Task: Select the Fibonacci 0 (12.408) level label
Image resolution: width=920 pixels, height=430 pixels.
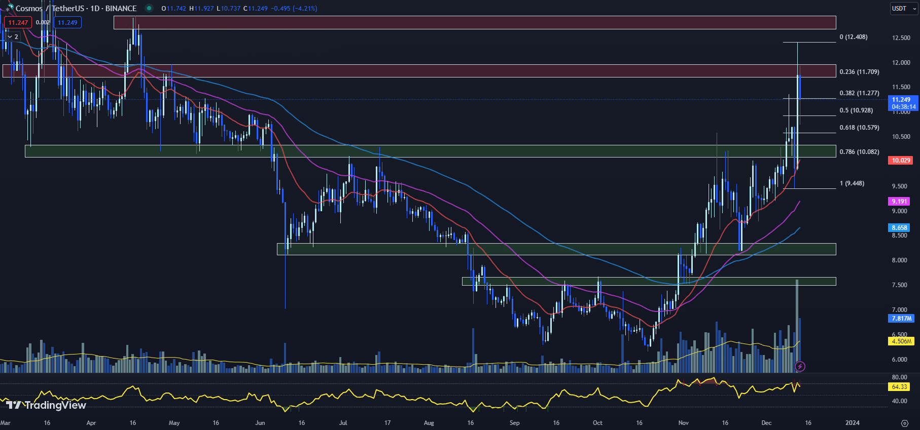Action: [x=853, y=37]
